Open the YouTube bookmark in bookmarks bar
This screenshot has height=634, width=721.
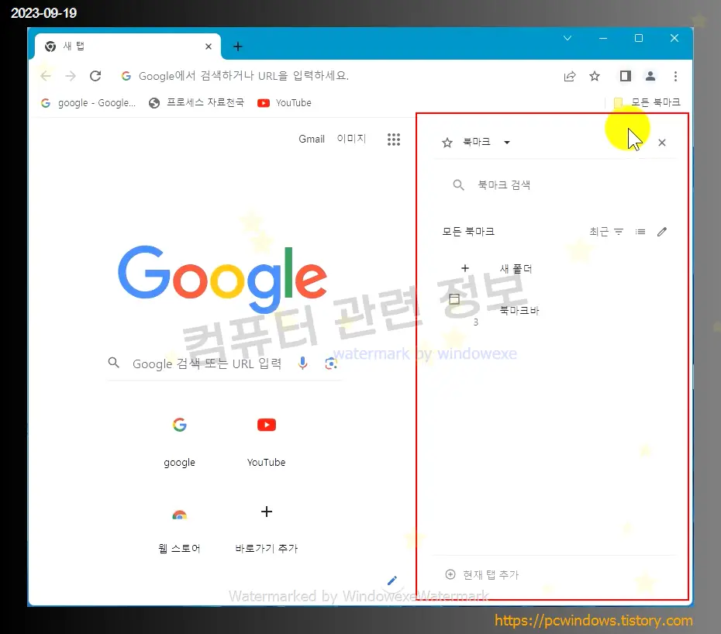coord(285,103)
